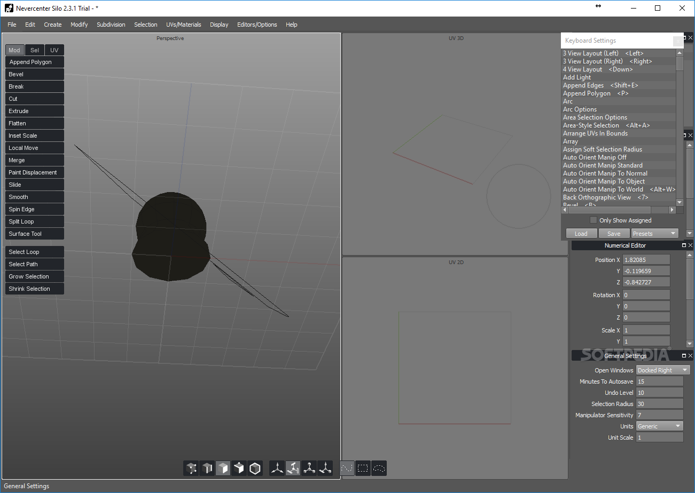695x493 pixels.
Task: Open the Editors/Options menu
Action: click(x=257, y=25)
